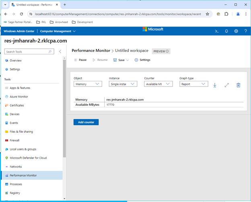Click the Add counter button
This screenshot has height=202, width=251.
coord(86,122)
